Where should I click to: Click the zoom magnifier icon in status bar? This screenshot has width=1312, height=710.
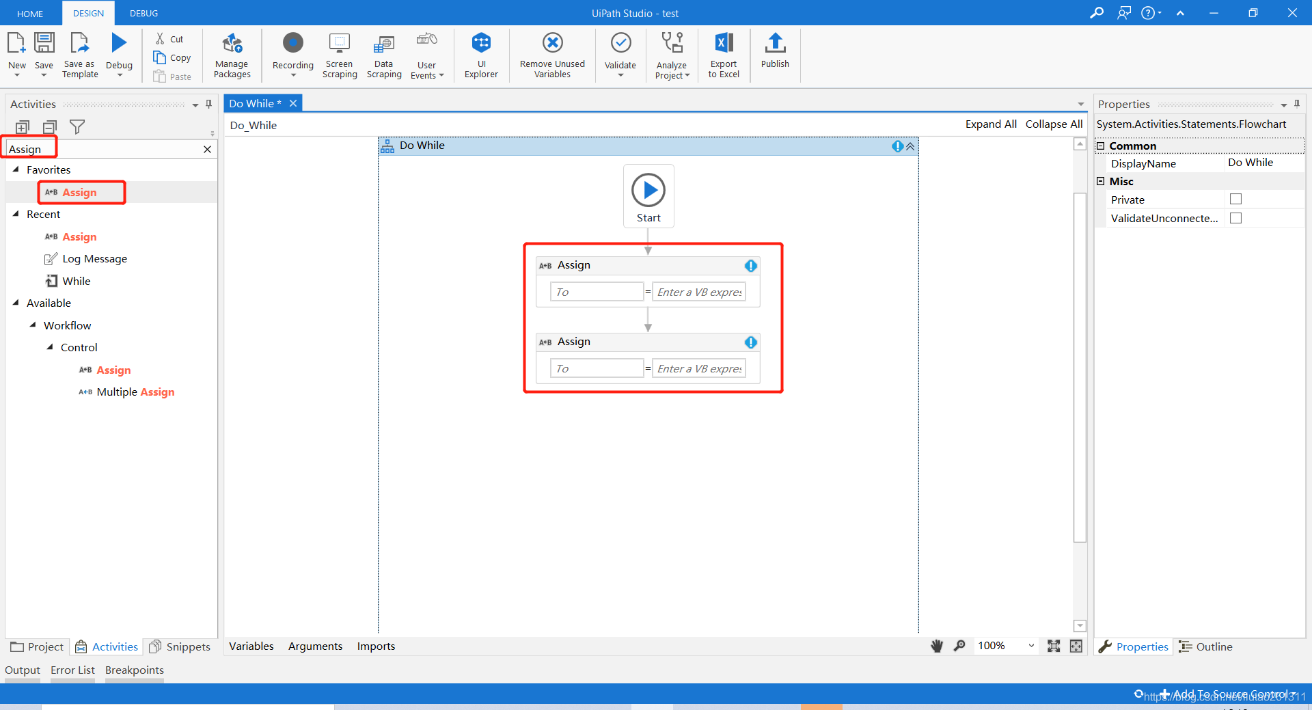click(x=959, y=646)
